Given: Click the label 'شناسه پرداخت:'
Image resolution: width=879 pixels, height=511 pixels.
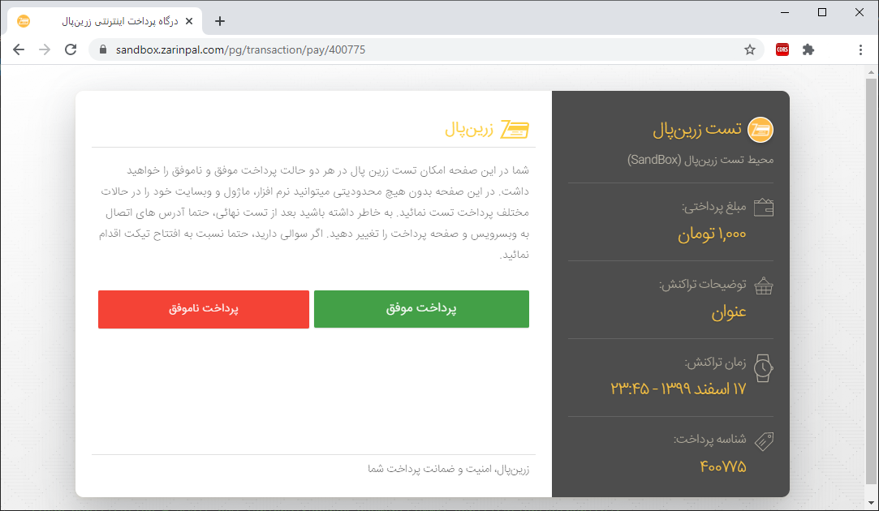Looking at the screenshot, I should [x=710, y=440].
